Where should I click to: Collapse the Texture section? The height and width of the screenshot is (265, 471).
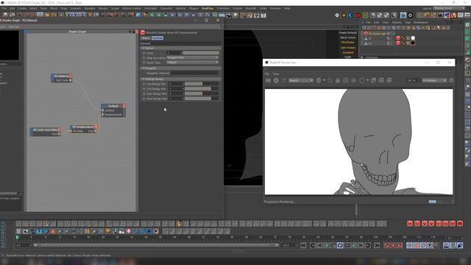tap(181, 48)
